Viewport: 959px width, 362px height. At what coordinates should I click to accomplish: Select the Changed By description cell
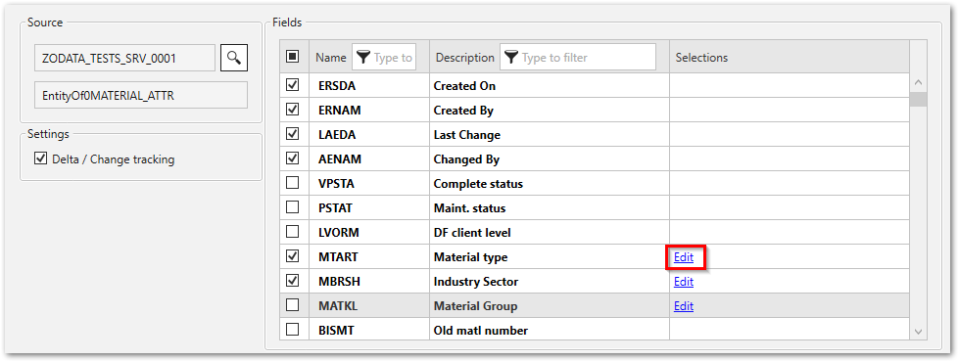[550, 159]
